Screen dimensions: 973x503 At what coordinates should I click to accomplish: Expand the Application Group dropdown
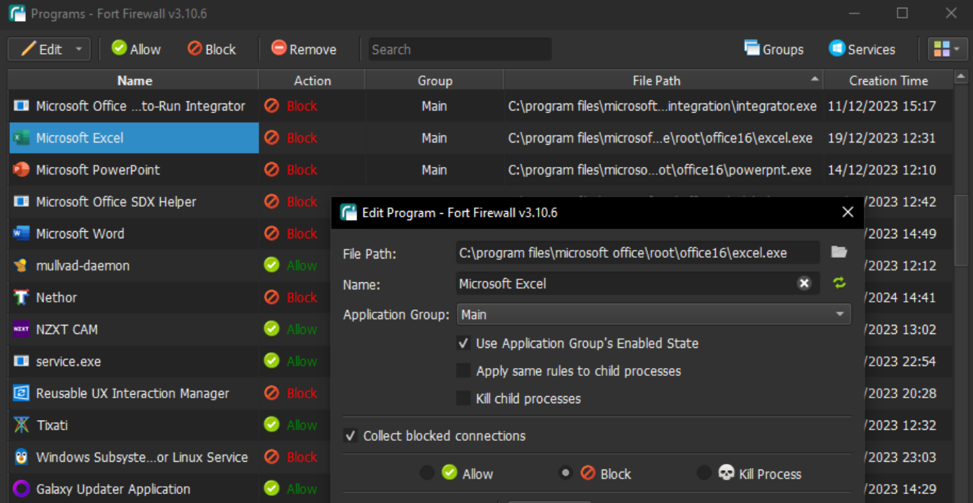pos(839,314)
